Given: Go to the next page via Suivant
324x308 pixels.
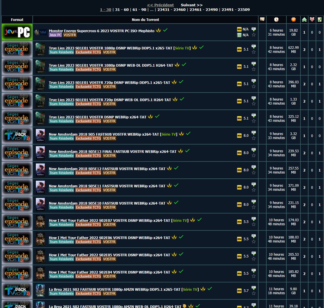Looking at the screenshot, I should (x=191, y=5).
